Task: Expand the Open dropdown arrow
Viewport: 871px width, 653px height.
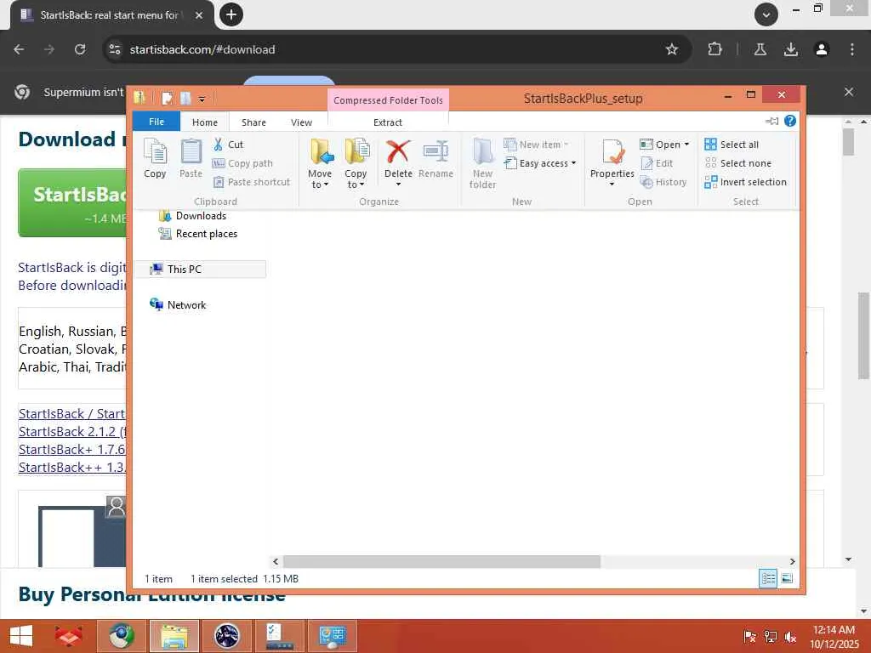Action: 687,145
